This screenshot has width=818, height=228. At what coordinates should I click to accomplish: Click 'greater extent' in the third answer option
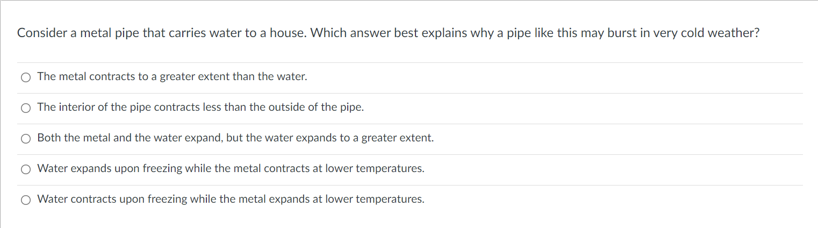[397, 138]
